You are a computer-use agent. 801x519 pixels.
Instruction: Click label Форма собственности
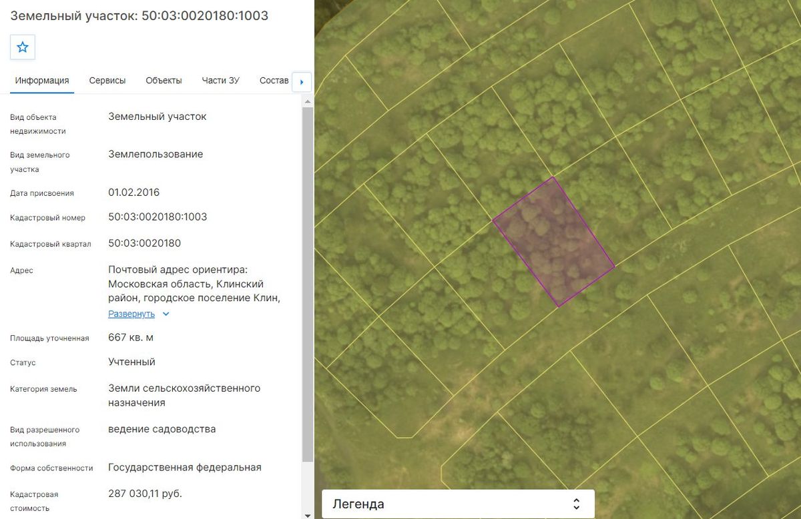[51, 468]
